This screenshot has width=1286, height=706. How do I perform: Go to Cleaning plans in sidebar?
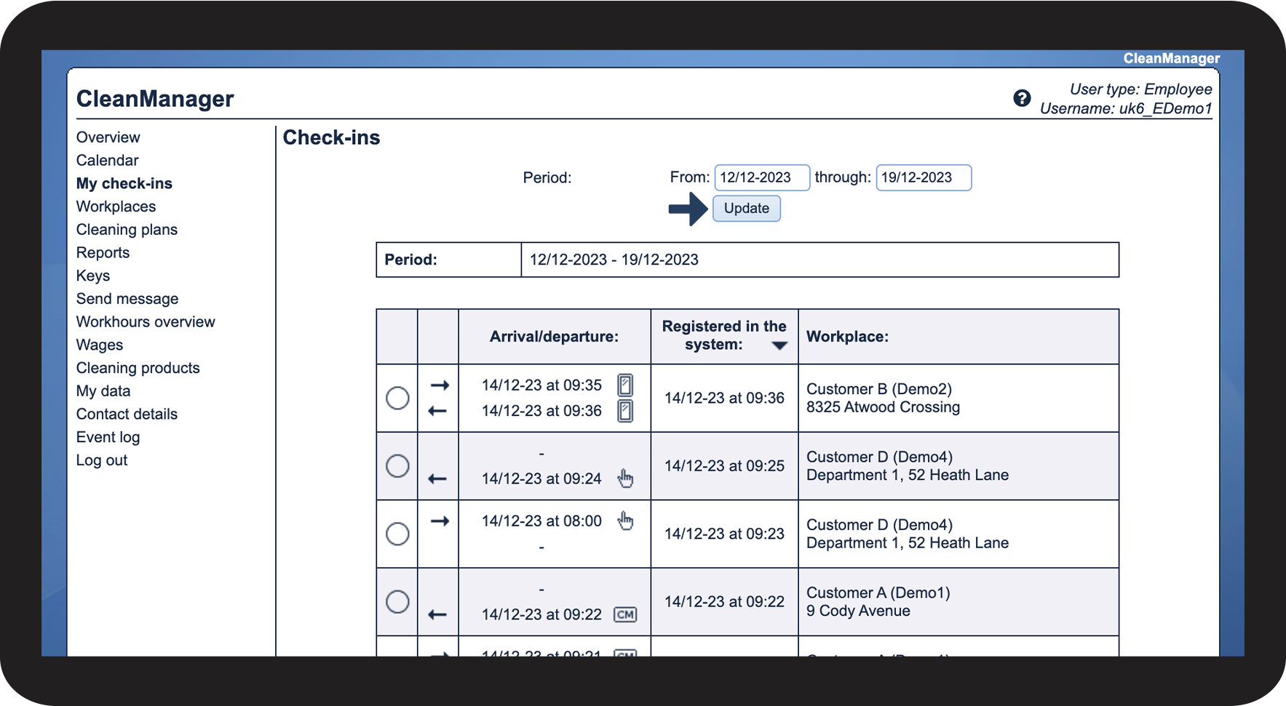point(127,230)
